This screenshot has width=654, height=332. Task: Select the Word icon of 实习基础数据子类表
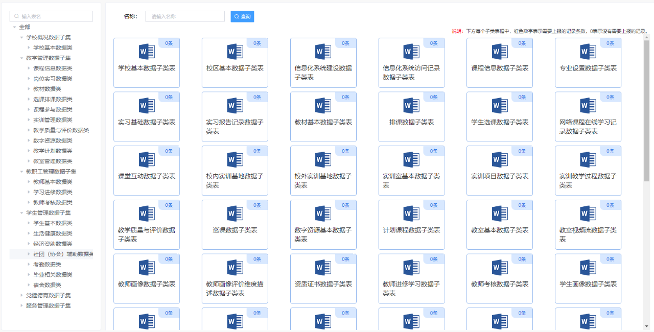coord(147,106)
